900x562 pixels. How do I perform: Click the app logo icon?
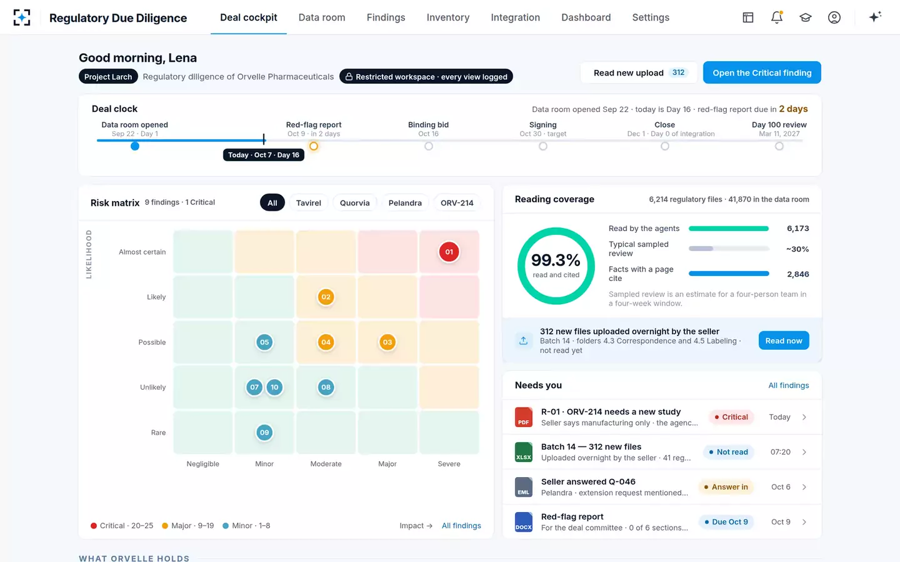[22, 17]
